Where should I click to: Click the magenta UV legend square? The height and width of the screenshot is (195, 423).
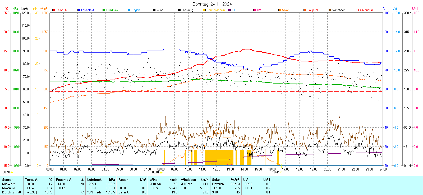[255, 10]
